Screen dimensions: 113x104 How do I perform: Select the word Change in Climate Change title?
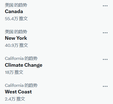pos(33,65)
